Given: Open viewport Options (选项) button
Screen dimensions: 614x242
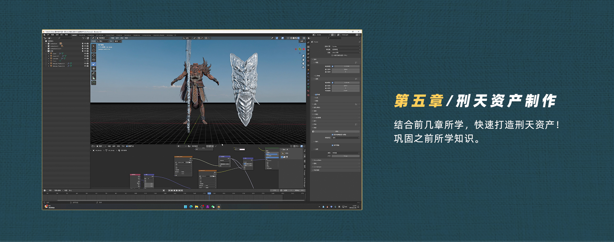Looking at the screenshot, I should click(x=303, y=41).
